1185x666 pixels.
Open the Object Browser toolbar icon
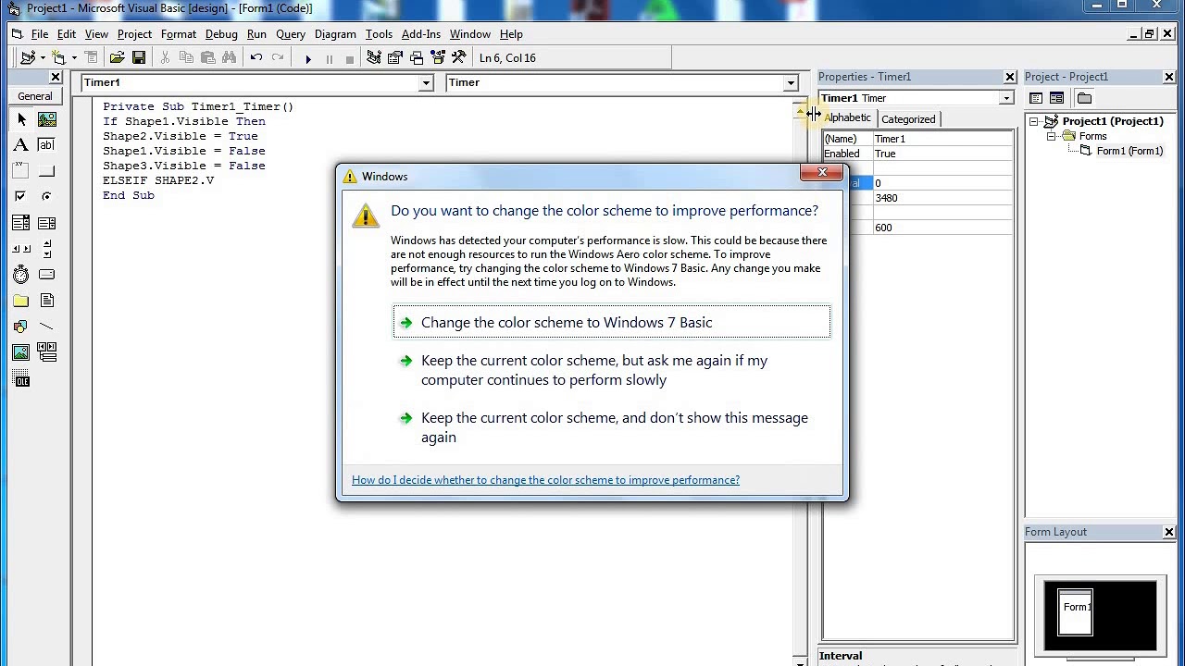pyautogui.click(x=438, y=58)
